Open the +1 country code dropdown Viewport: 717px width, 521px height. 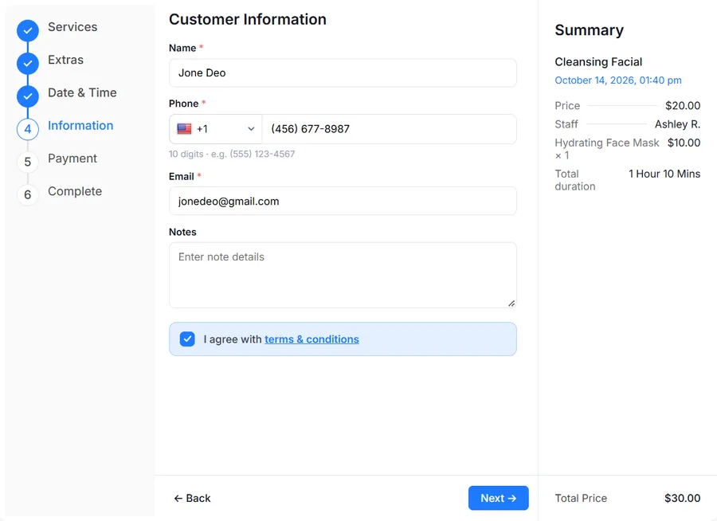(x=215, y=129)
